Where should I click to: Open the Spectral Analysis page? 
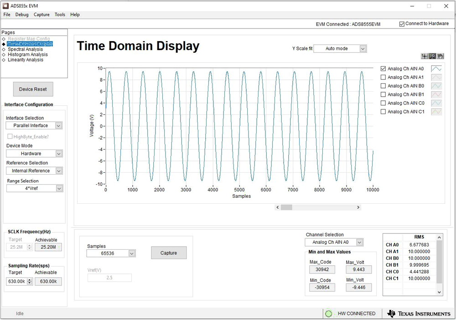25,49
